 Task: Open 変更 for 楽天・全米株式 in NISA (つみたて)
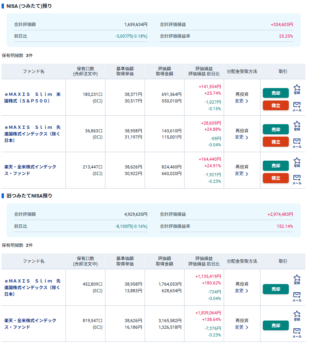coord(242,173)
